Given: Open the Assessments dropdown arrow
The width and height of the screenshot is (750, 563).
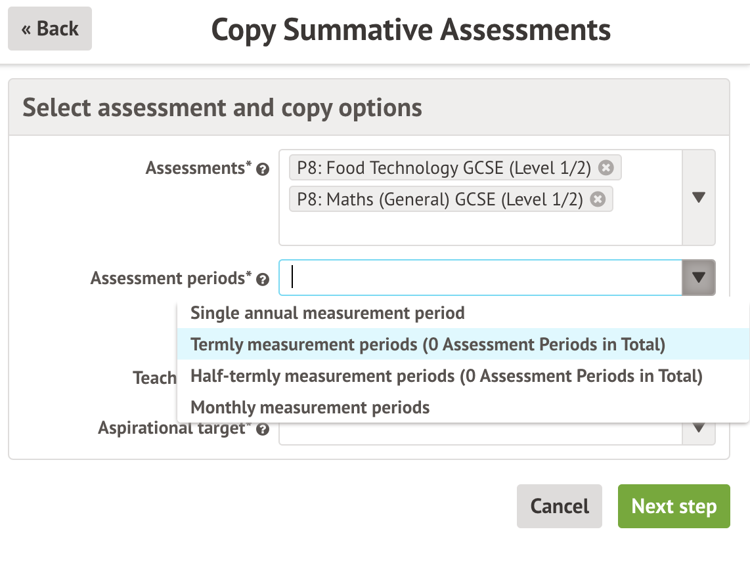Looking at the screenshot, I should (x=699, y=197).
